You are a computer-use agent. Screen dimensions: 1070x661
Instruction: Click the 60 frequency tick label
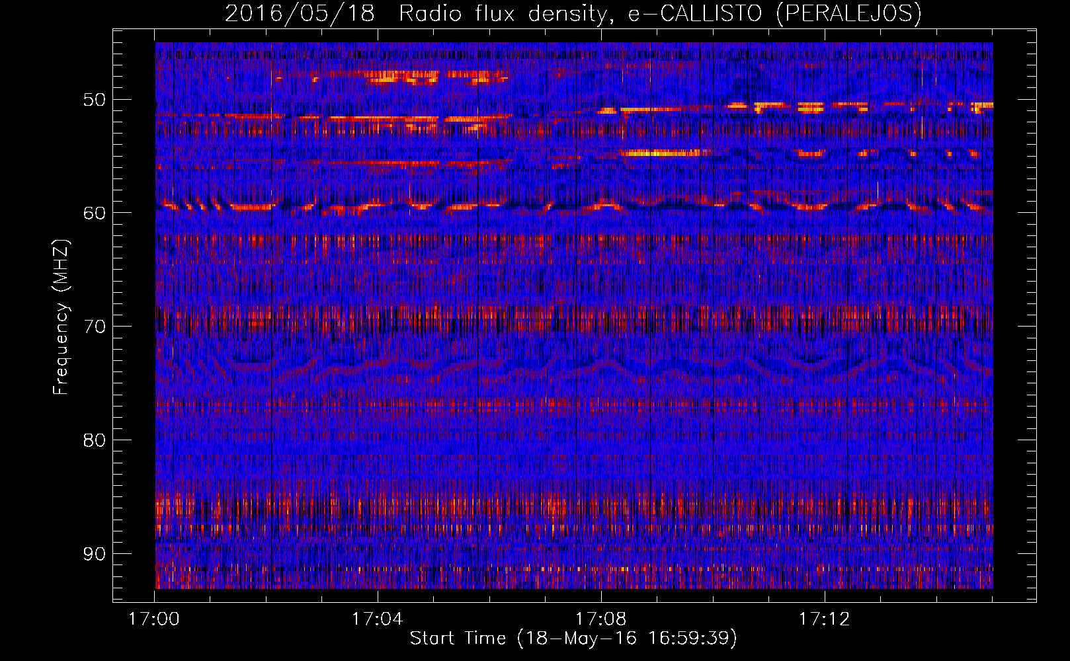(95, 213)
